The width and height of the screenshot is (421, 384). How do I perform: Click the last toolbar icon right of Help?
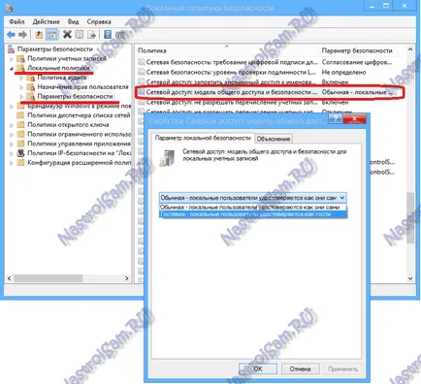120,35
